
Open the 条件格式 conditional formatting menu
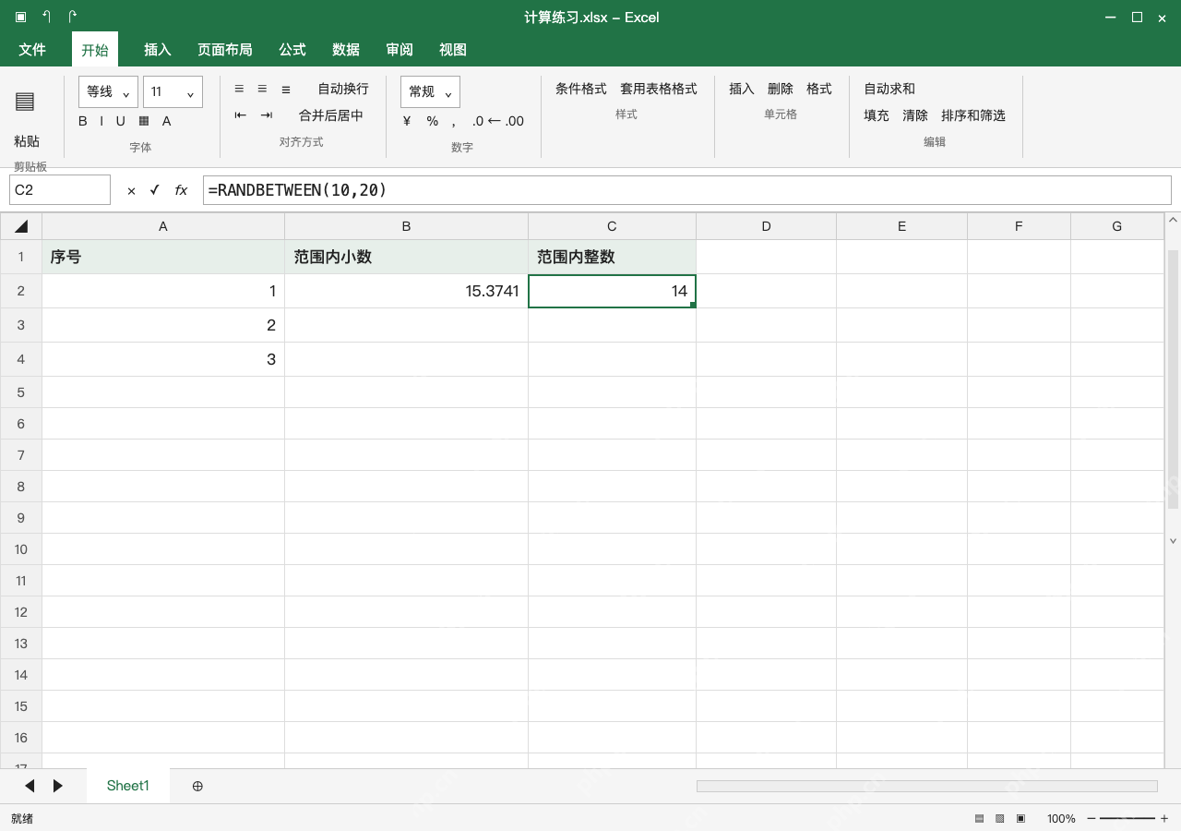click(x=581, y=89)
